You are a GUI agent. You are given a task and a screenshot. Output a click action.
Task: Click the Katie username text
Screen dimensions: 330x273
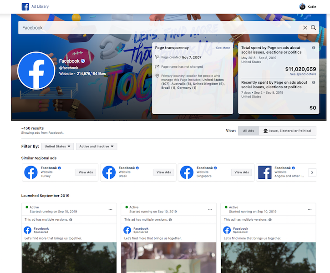pyautogui.click(x=312, y=7)
